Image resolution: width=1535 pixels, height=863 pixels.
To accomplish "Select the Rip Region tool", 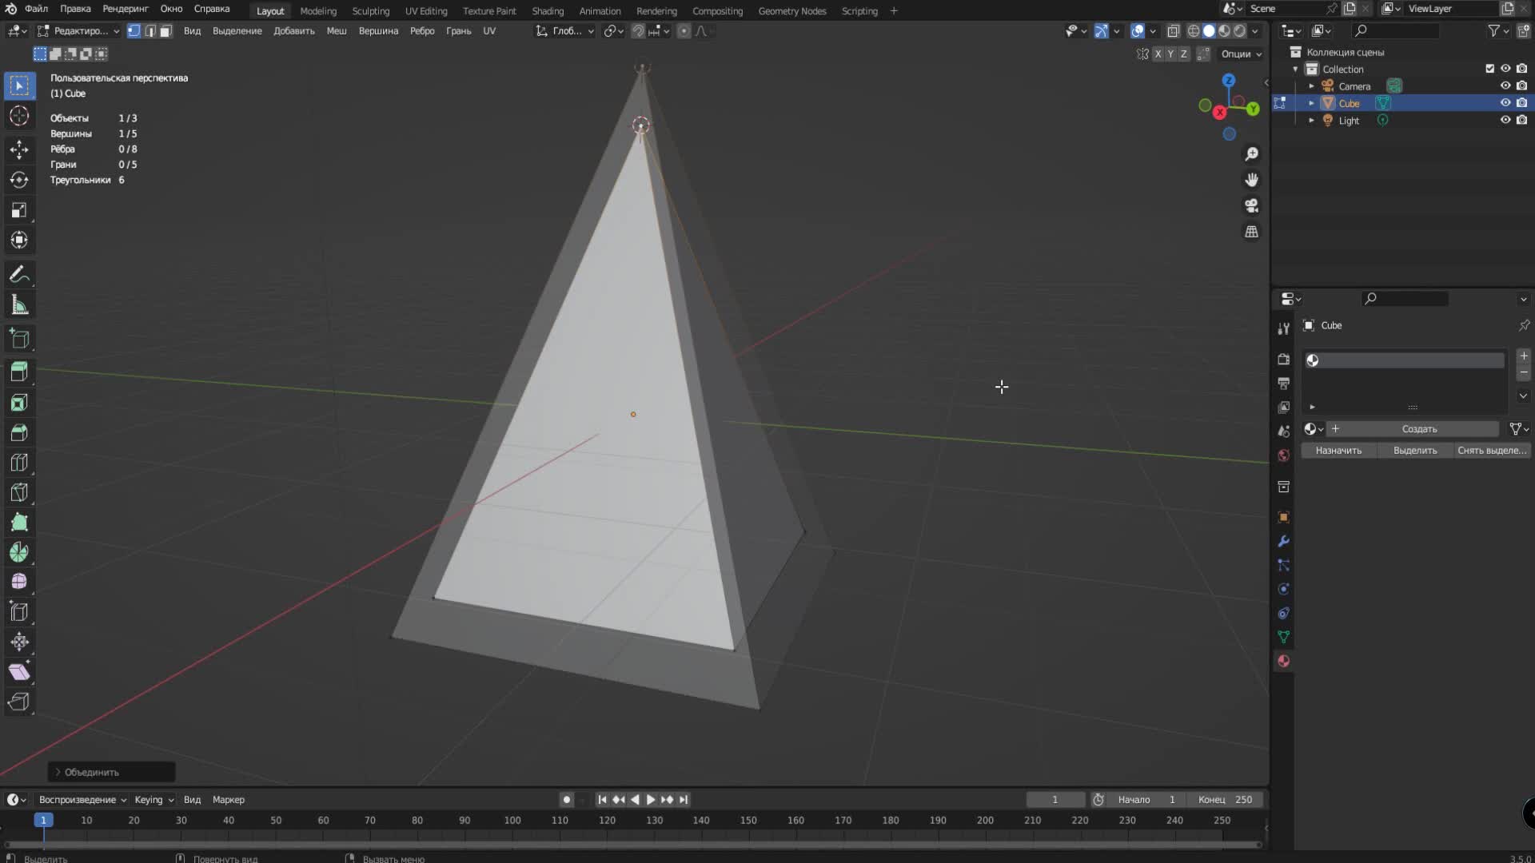I will point(19,702).
